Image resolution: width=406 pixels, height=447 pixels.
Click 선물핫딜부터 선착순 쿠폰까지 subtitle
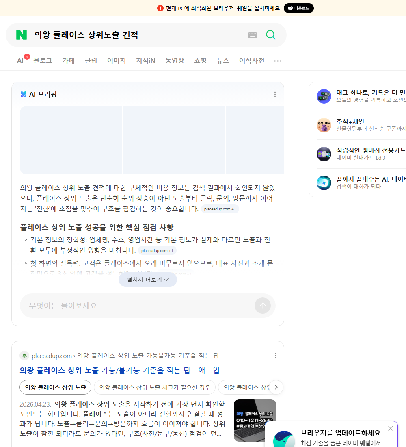click(371, 129)
